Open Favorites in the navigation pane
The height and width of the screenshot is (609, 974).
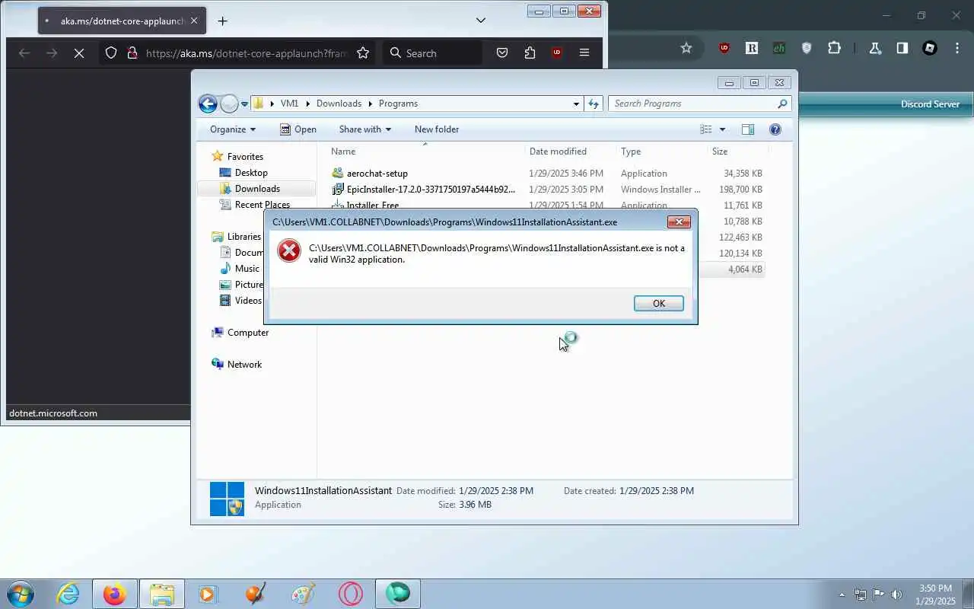click(245, 157)
